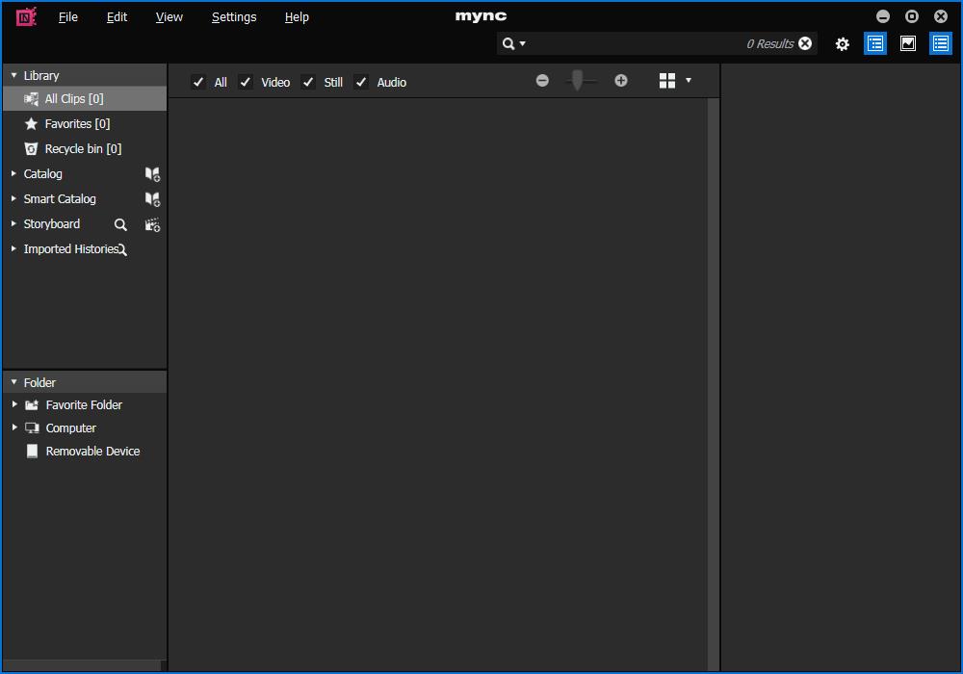Click the zoom in plus icon
This screenshot has height=674, width=963.
(x=621, y=81)
